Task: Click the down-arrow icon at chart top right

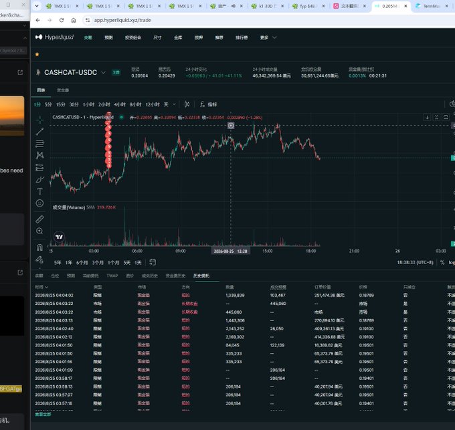Action: tap(427, 117)
